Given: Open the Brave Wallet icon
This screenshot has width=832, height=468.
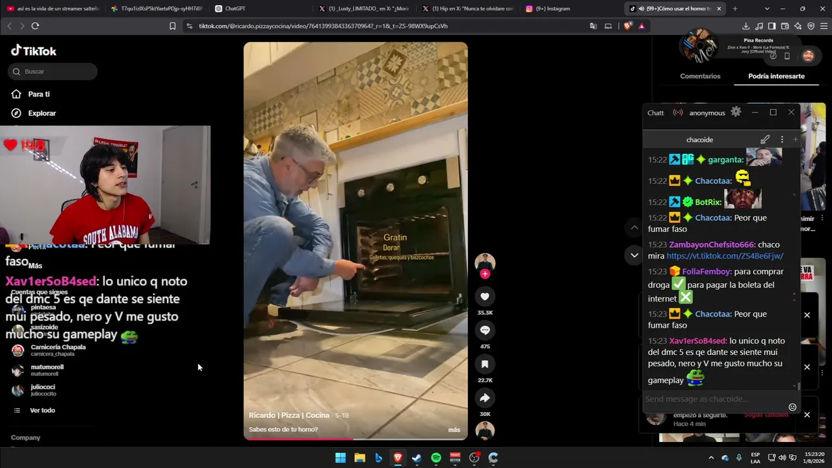Looking at the screenshot, I should click(785, 26).
